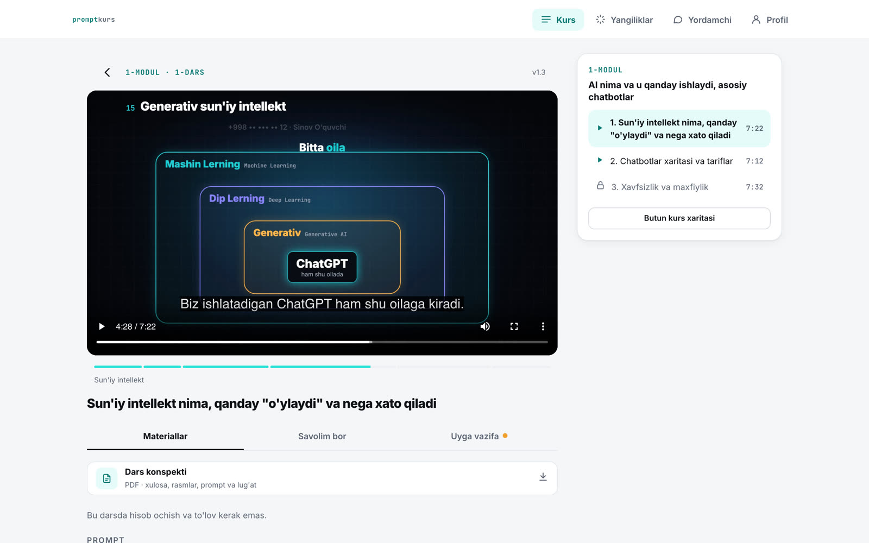Click the 7:12 duration for lesson 2

click(754, 161)
